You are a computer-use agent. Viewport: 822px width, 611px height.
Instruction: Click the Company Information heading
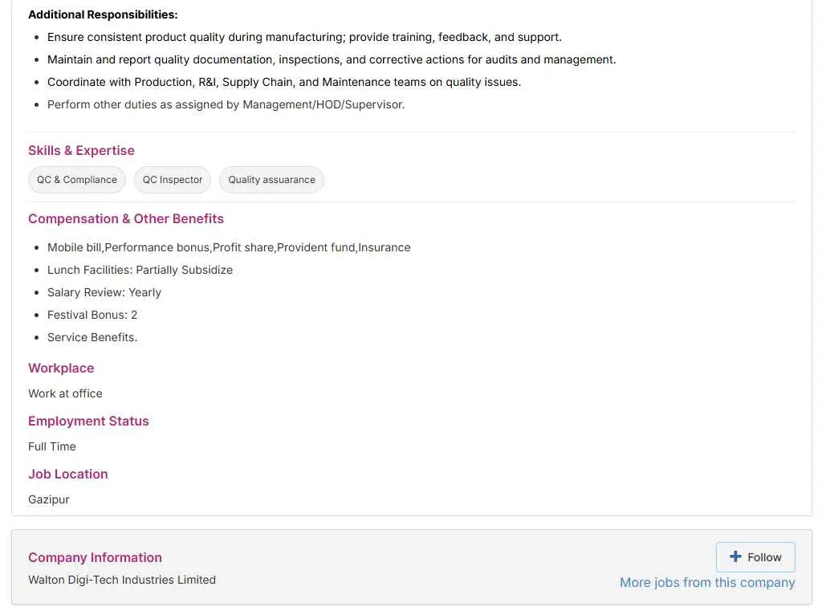click(95, 557)
